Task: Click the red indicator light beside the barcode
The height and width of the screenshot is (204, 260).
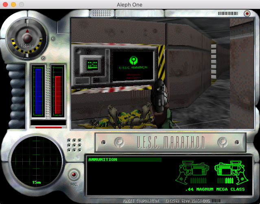Action: [x=247, y=13]
